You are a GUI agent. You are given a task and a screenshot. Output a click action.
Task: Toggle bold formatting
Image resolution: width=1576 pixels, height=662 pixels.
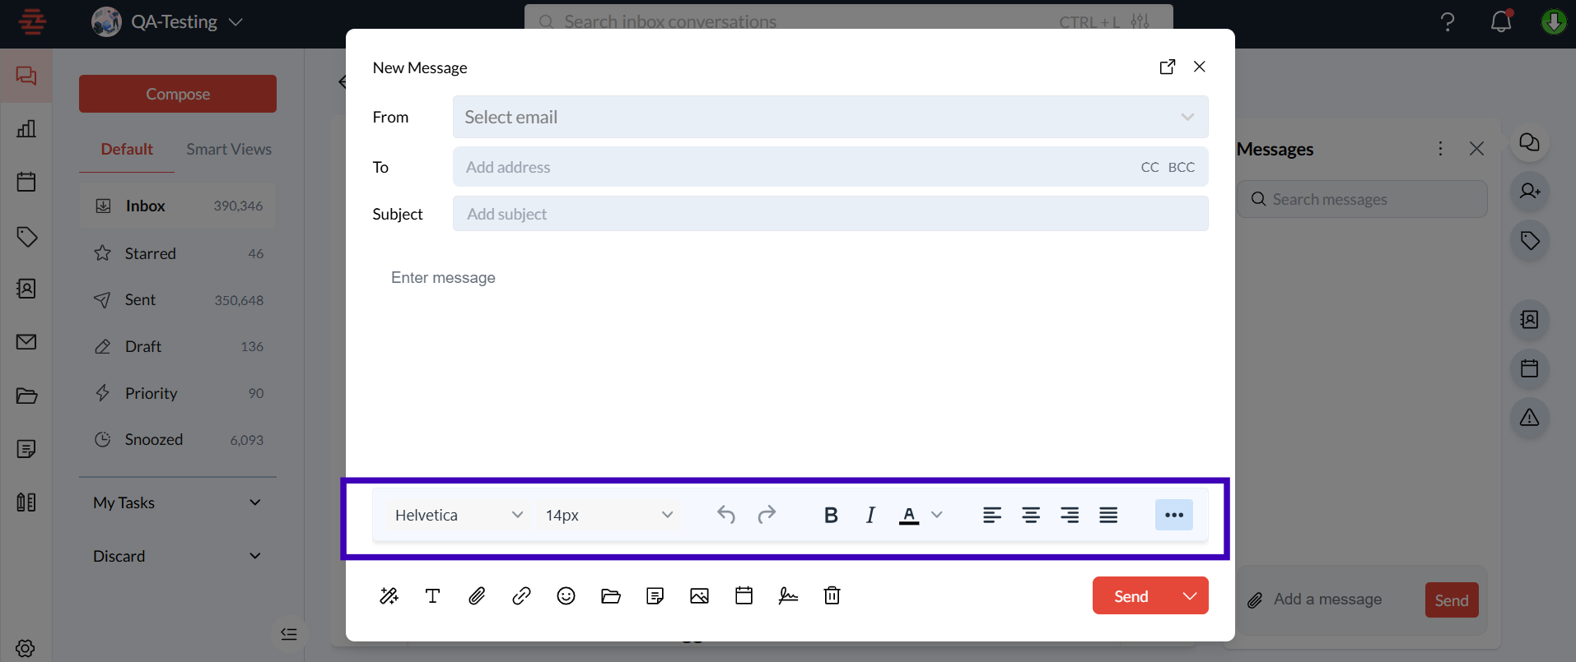click(831, 516)
